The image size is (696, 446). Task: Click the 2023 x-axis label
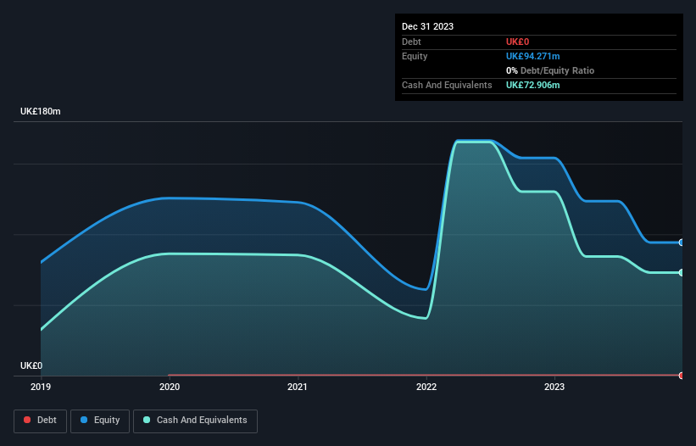[554, 387]
